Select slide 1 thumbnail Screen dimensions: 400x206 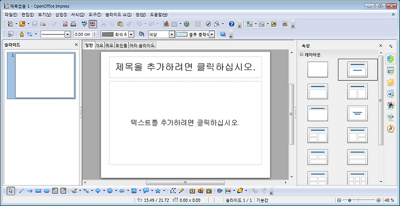coord(42,75)
